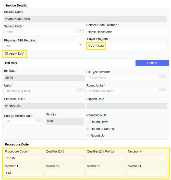The width and height of the screenshot is (171, 180).
Task: Switch to the Service Details tab
Action: (x=16, y=5)
